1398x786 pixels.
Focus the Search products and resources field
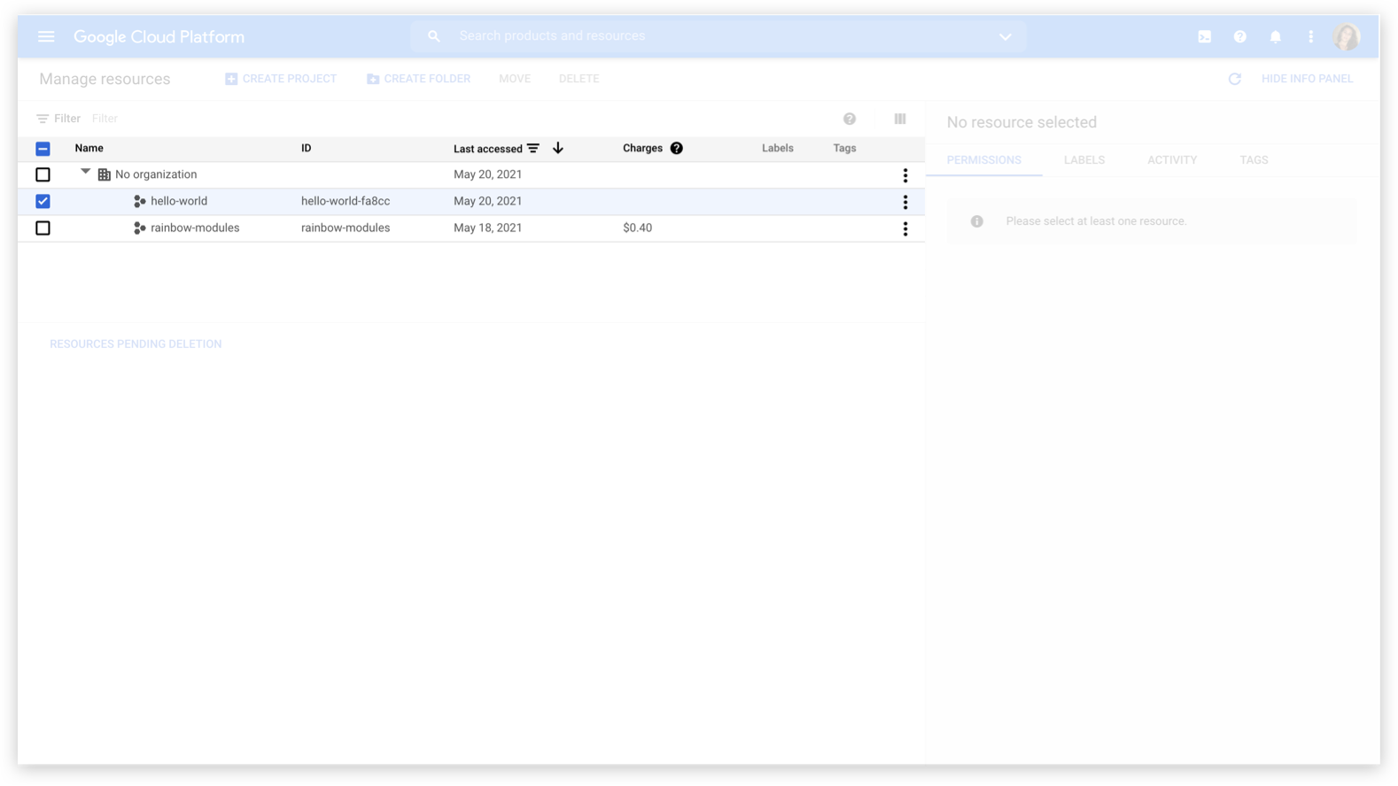718,36
